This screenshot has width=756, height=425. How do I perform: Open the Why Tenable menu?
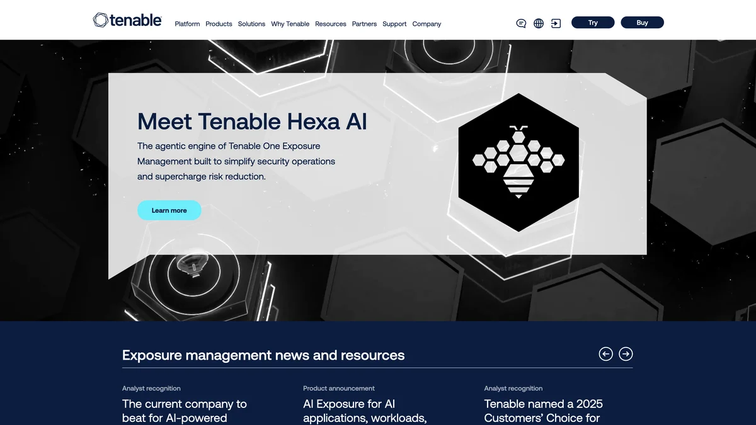point(290,24)
